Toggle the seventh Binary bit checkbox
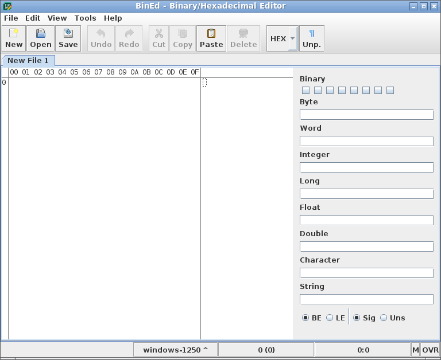The height and width of the screenshot is (360, 441). click(378, 91)
